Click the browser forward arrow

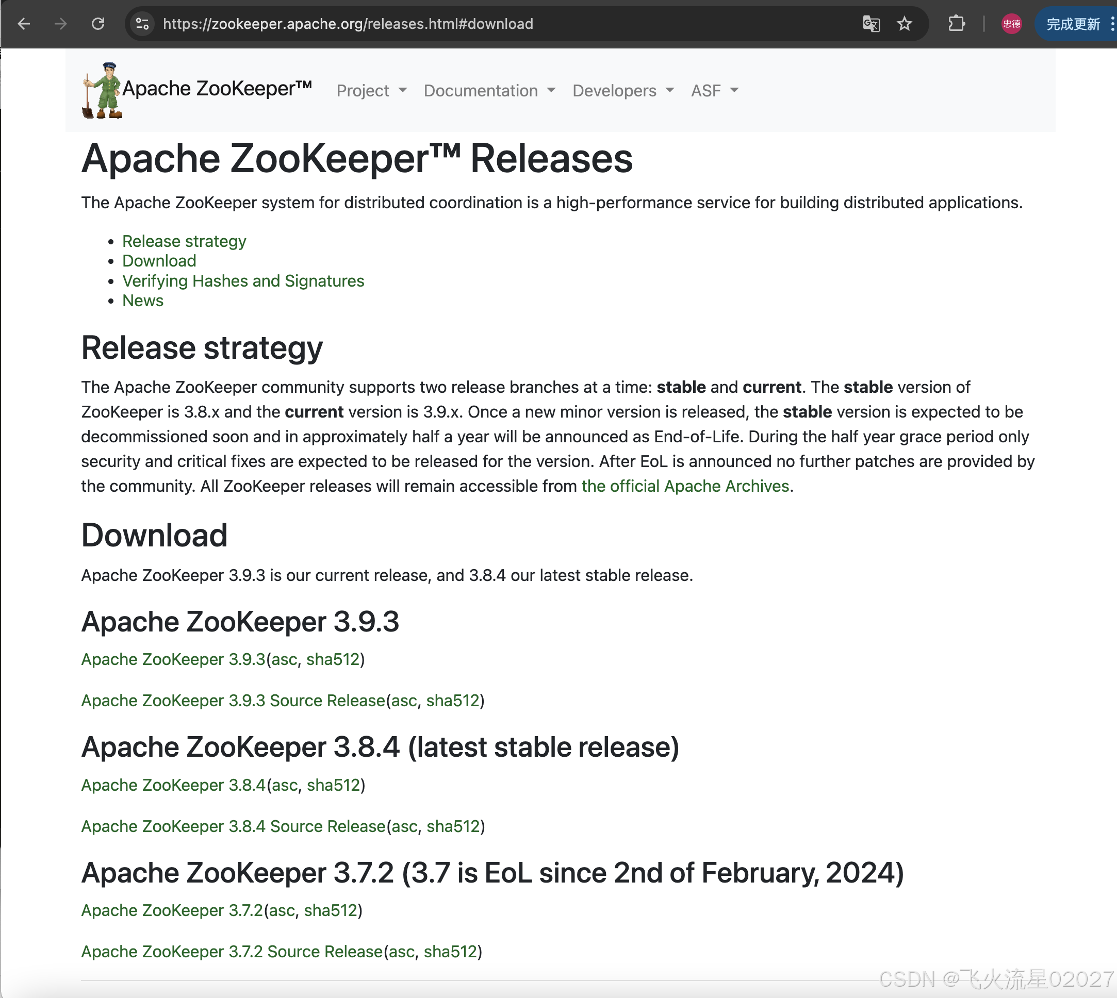pos(61,24)
